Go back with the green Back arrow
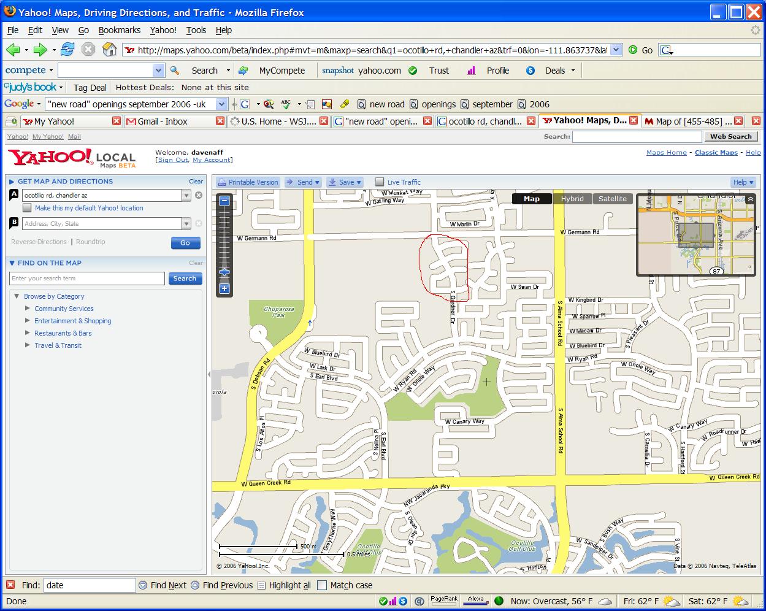 pyautogui.click(x=13, y=50)
